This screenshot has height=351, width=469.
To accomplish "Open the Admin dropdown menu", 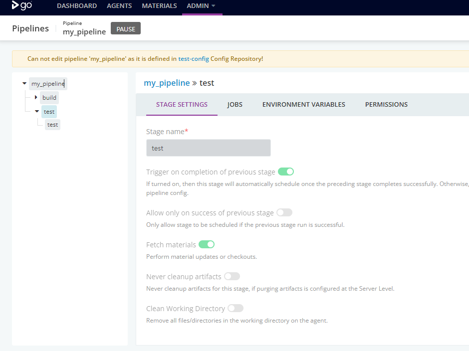I will coord(201,5).
